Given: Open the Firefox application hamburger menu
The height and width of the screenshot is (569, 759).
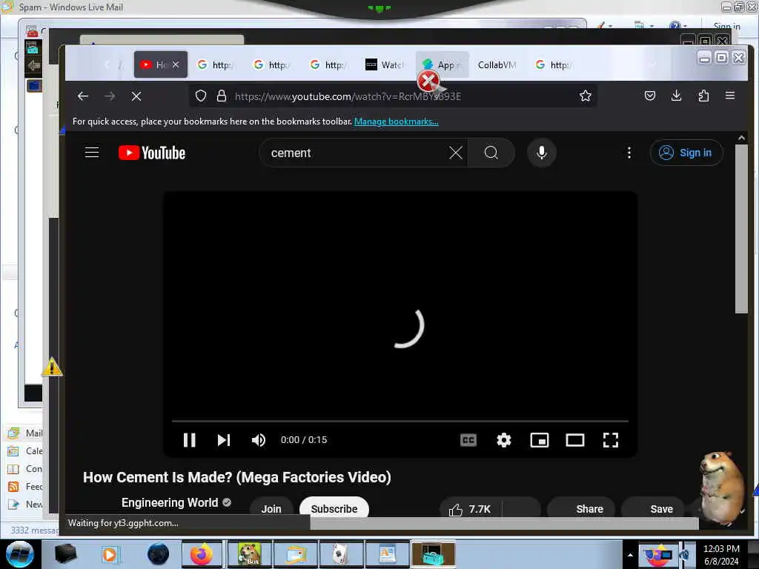Looking at the screenshot, I should pos(730,96).
